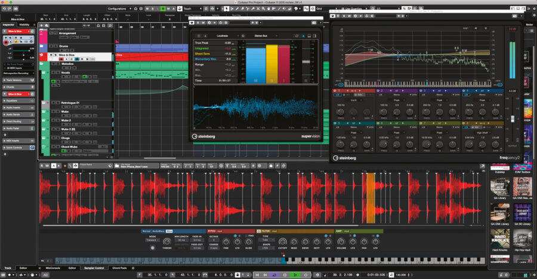
Task: Switch to the Inspector tab
Action: tap(8, 24)
